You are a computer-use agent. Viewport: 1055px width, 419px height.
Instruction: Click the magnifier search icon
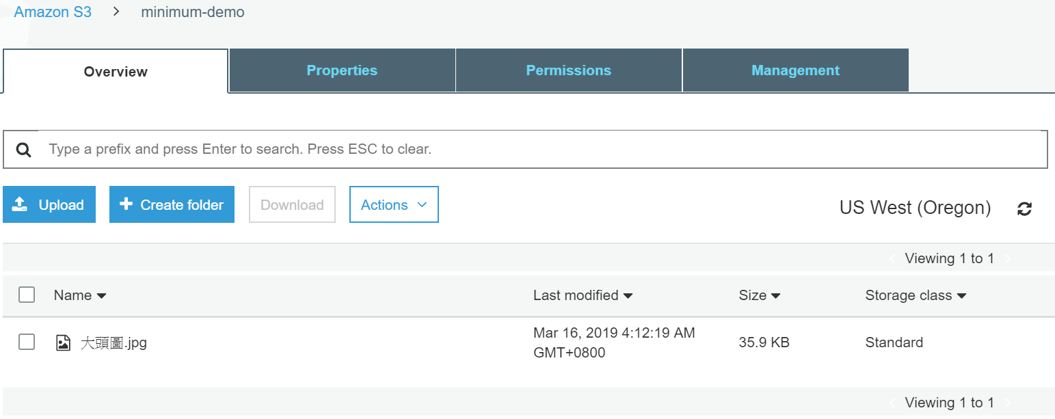(x=24, y=150)
